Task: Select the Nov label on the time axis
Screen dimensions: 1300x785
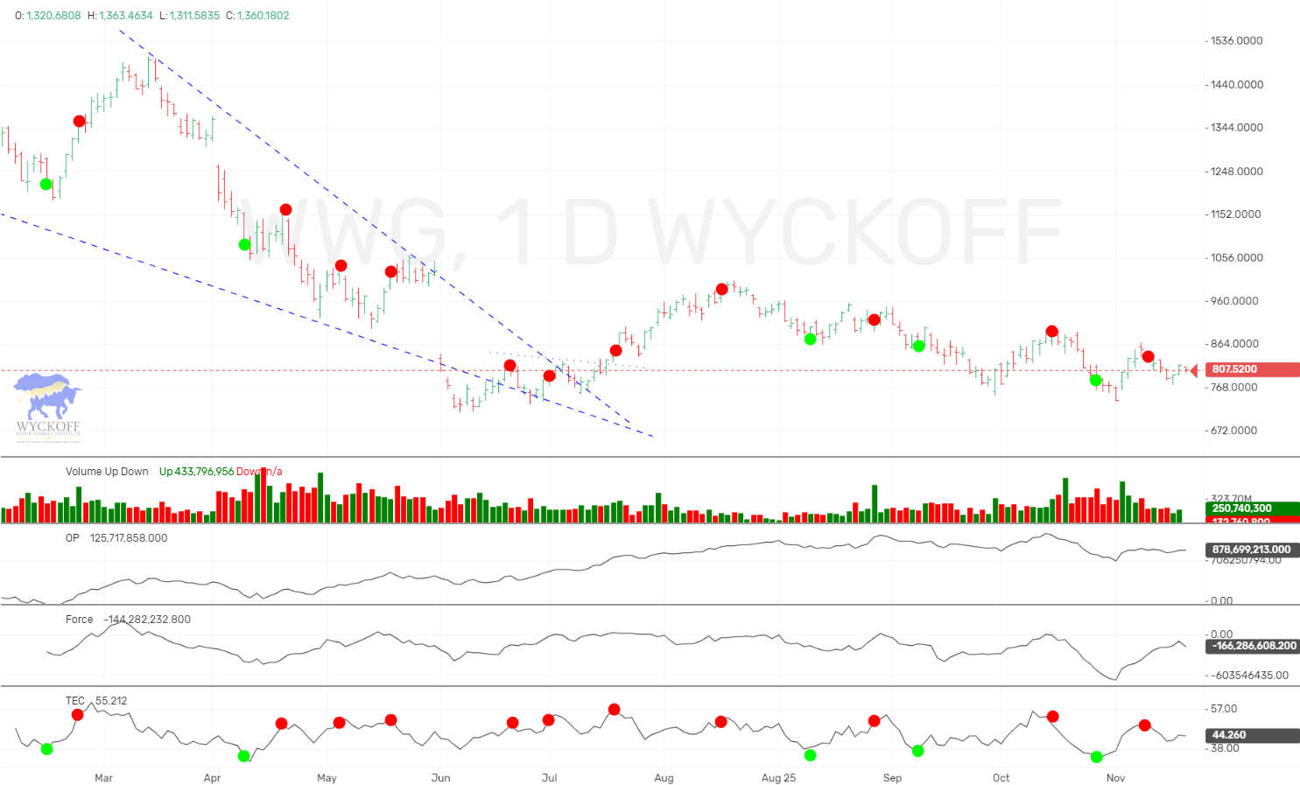Action: click(1115, 777)
